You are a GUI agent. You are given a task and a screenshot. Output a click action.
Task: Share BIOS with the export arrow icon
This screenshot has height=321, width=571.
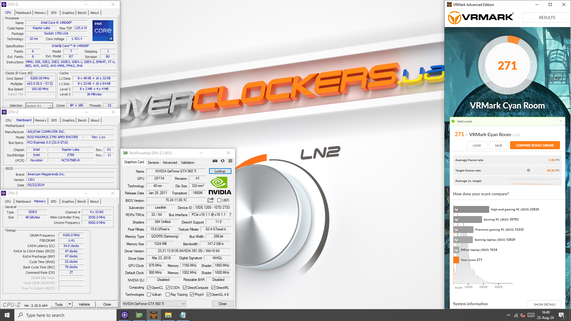coord(211,200)
